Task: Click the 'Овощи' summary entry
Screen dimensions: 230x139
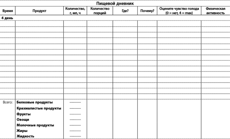Action: 23,119
